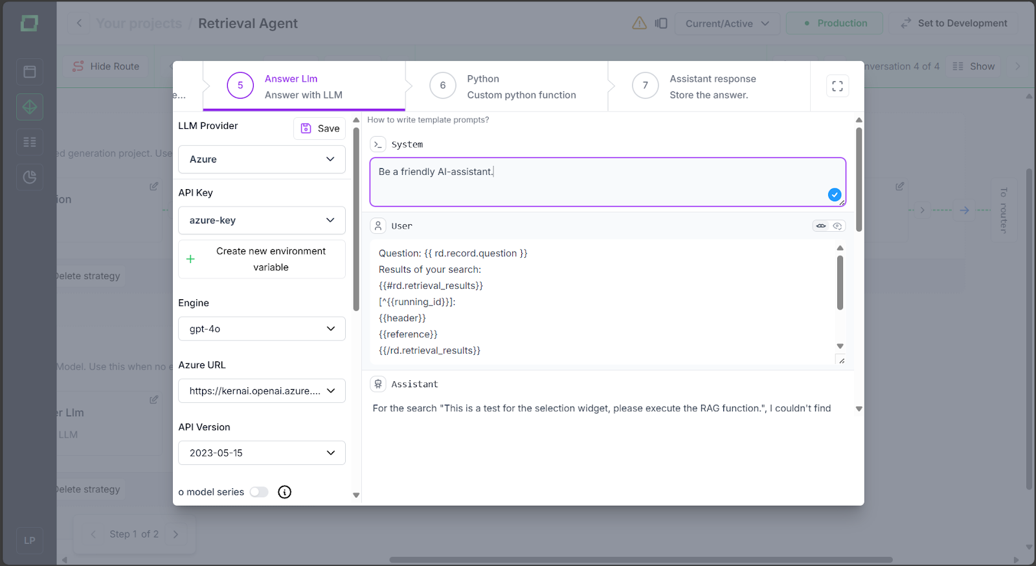Click the fullscreen expand icon in dialog
Image resolution: width=1036 pixels, height=566 pixels.
click(837, 86)
